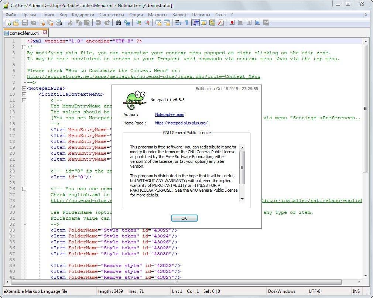Click the editor scrollbar down arrow
Viewport: 373px width, 298px height.
point(365,276)
